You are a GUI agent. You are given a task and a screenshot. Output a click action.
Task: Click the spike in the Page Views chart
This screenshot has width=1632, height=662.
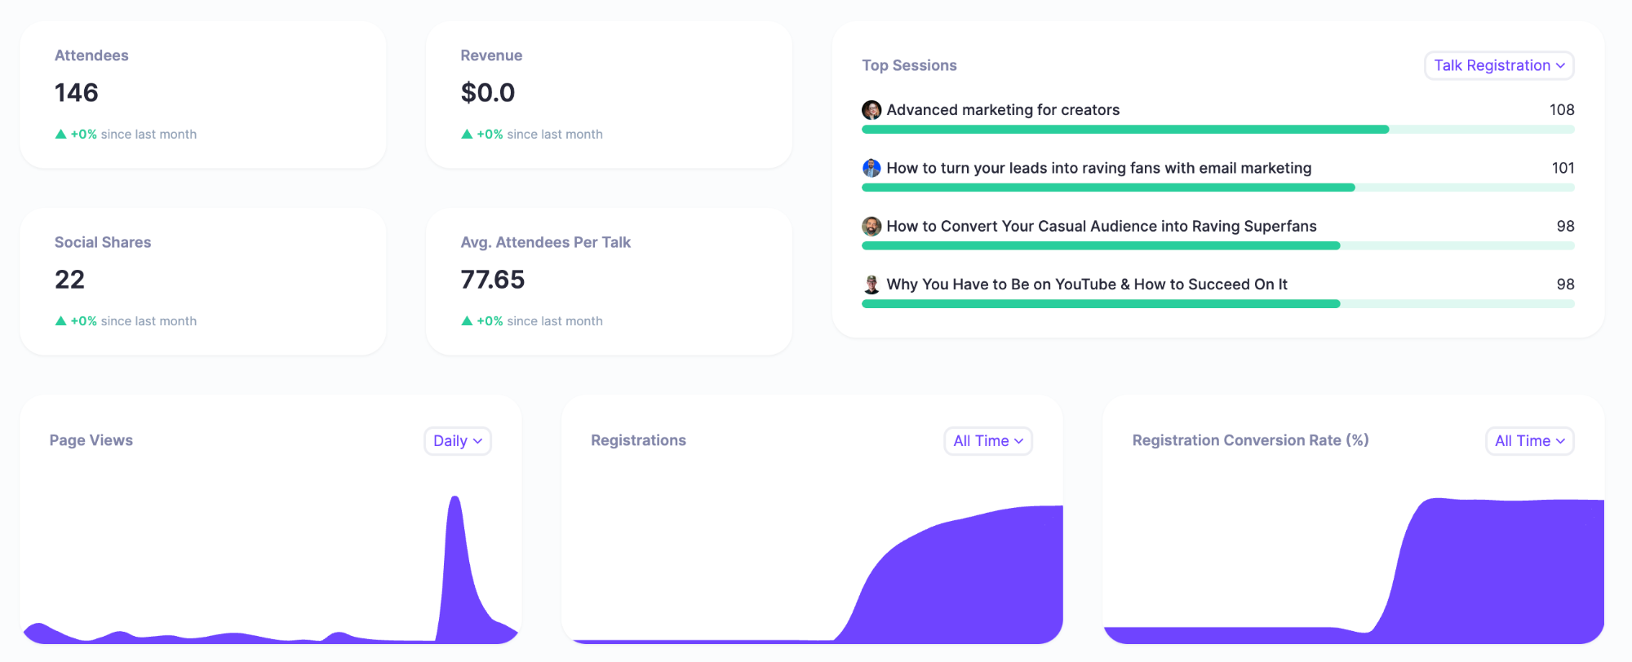(x=455, y=554)
